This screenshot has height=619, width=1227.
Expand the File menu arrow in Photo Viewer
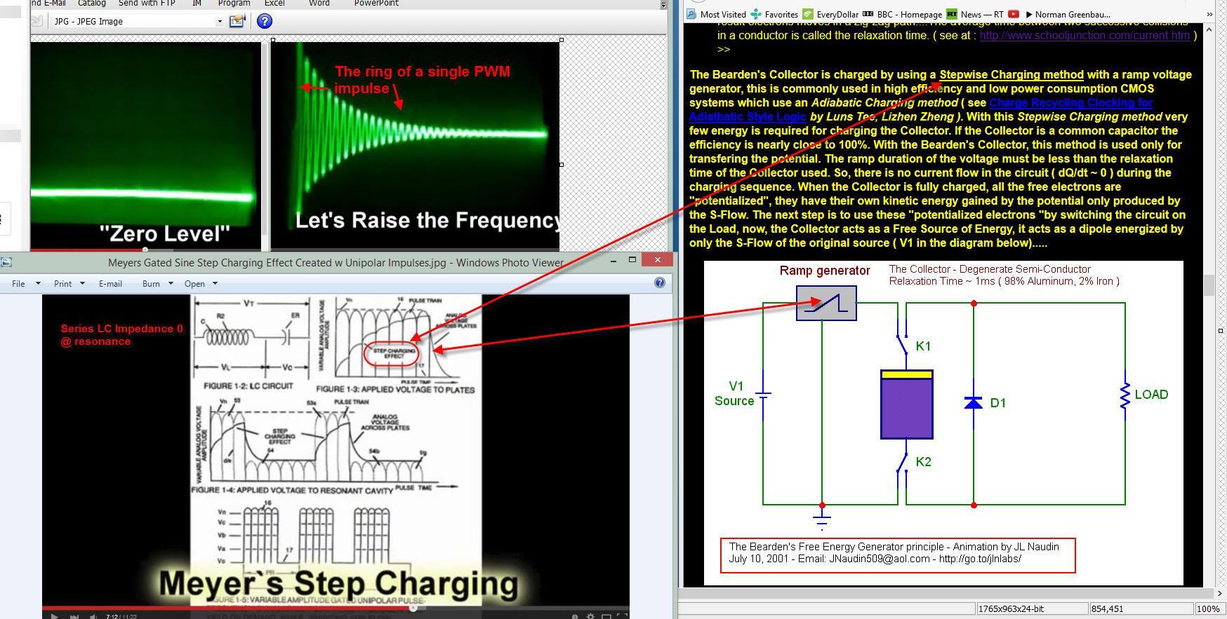tap(38, 284)
